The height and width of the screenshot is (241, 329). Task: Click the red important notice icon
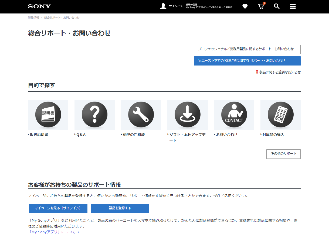click(257, 72)
